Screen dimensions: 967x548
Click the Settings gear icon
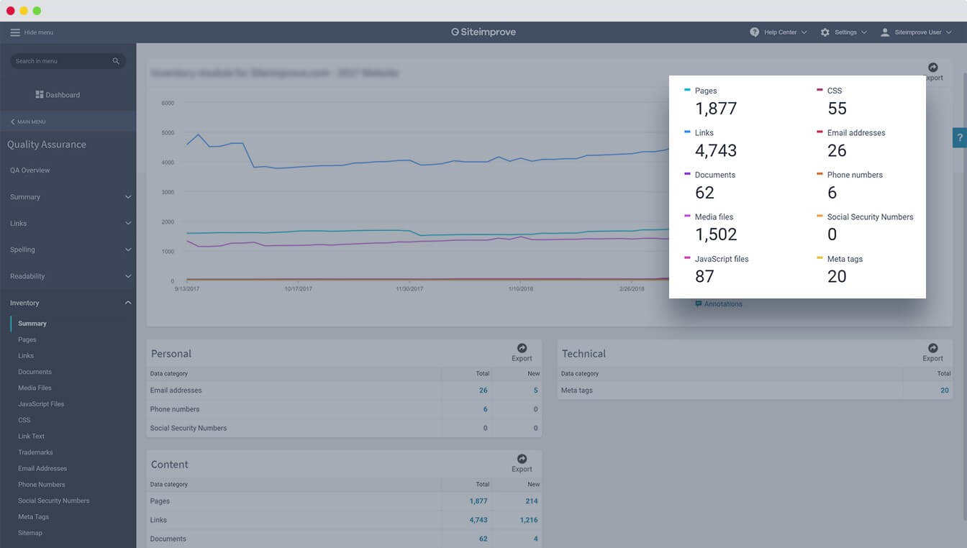tap(825, 32)
